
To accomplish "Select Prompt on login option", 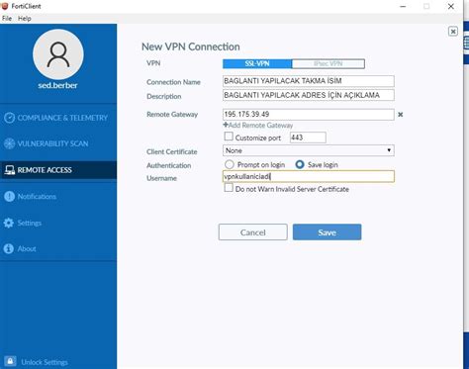I will 230,164.
